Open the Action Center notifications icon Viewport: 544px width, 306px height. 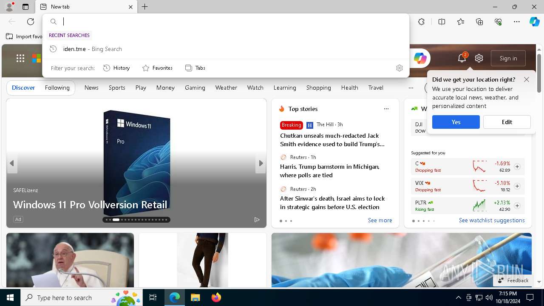[530, 297]
